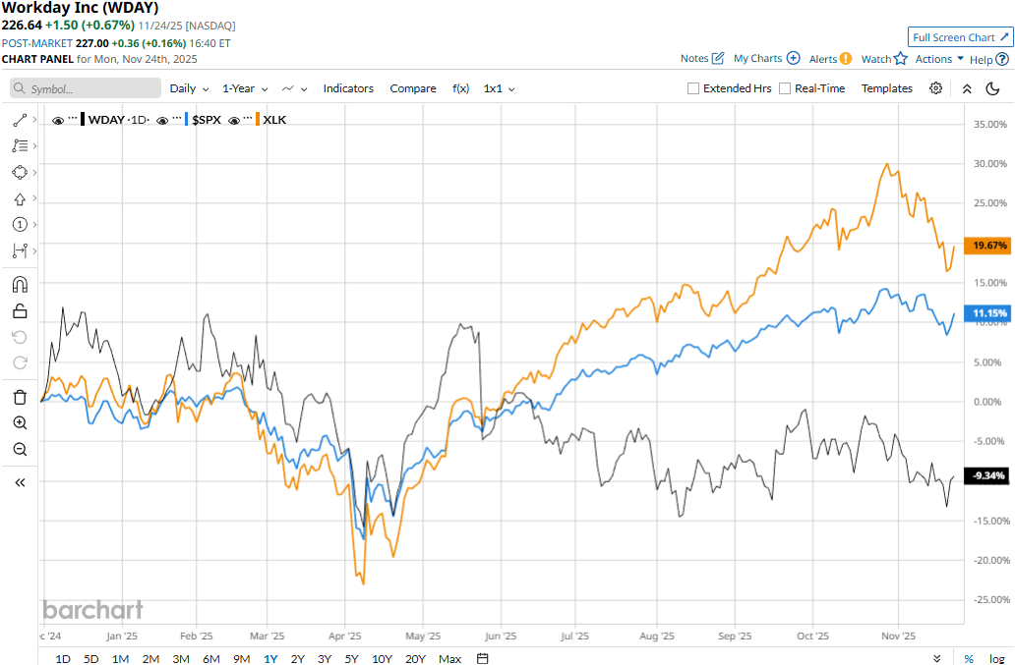Image resolution: width=1015 pixels, height=665 pixels.
Task: Pick the measure range tool
Action: pos(20,250)
